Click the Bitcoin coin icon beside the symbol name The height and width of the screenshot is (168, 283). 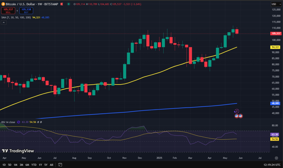(x=3, y=4)
